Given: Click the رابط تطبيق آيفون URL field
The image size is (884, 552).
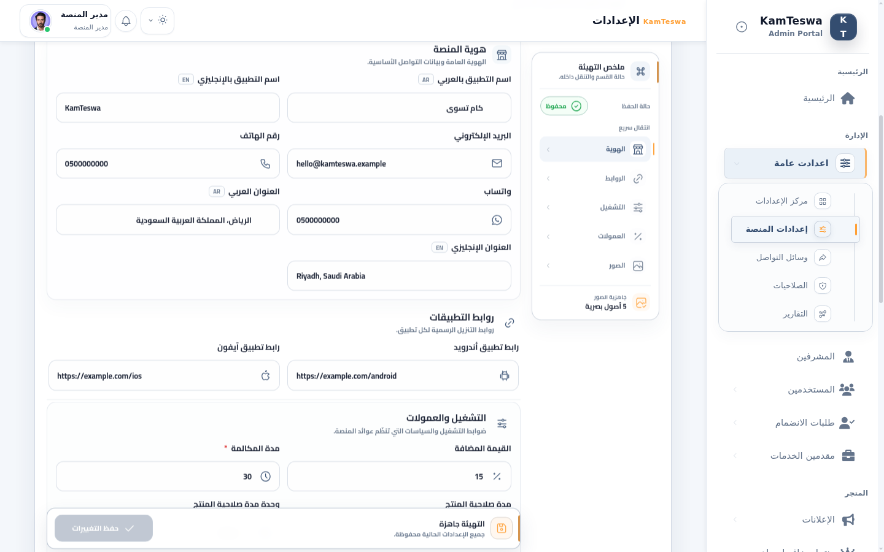Looking at the screenshot, I should [x=164, y=376].
